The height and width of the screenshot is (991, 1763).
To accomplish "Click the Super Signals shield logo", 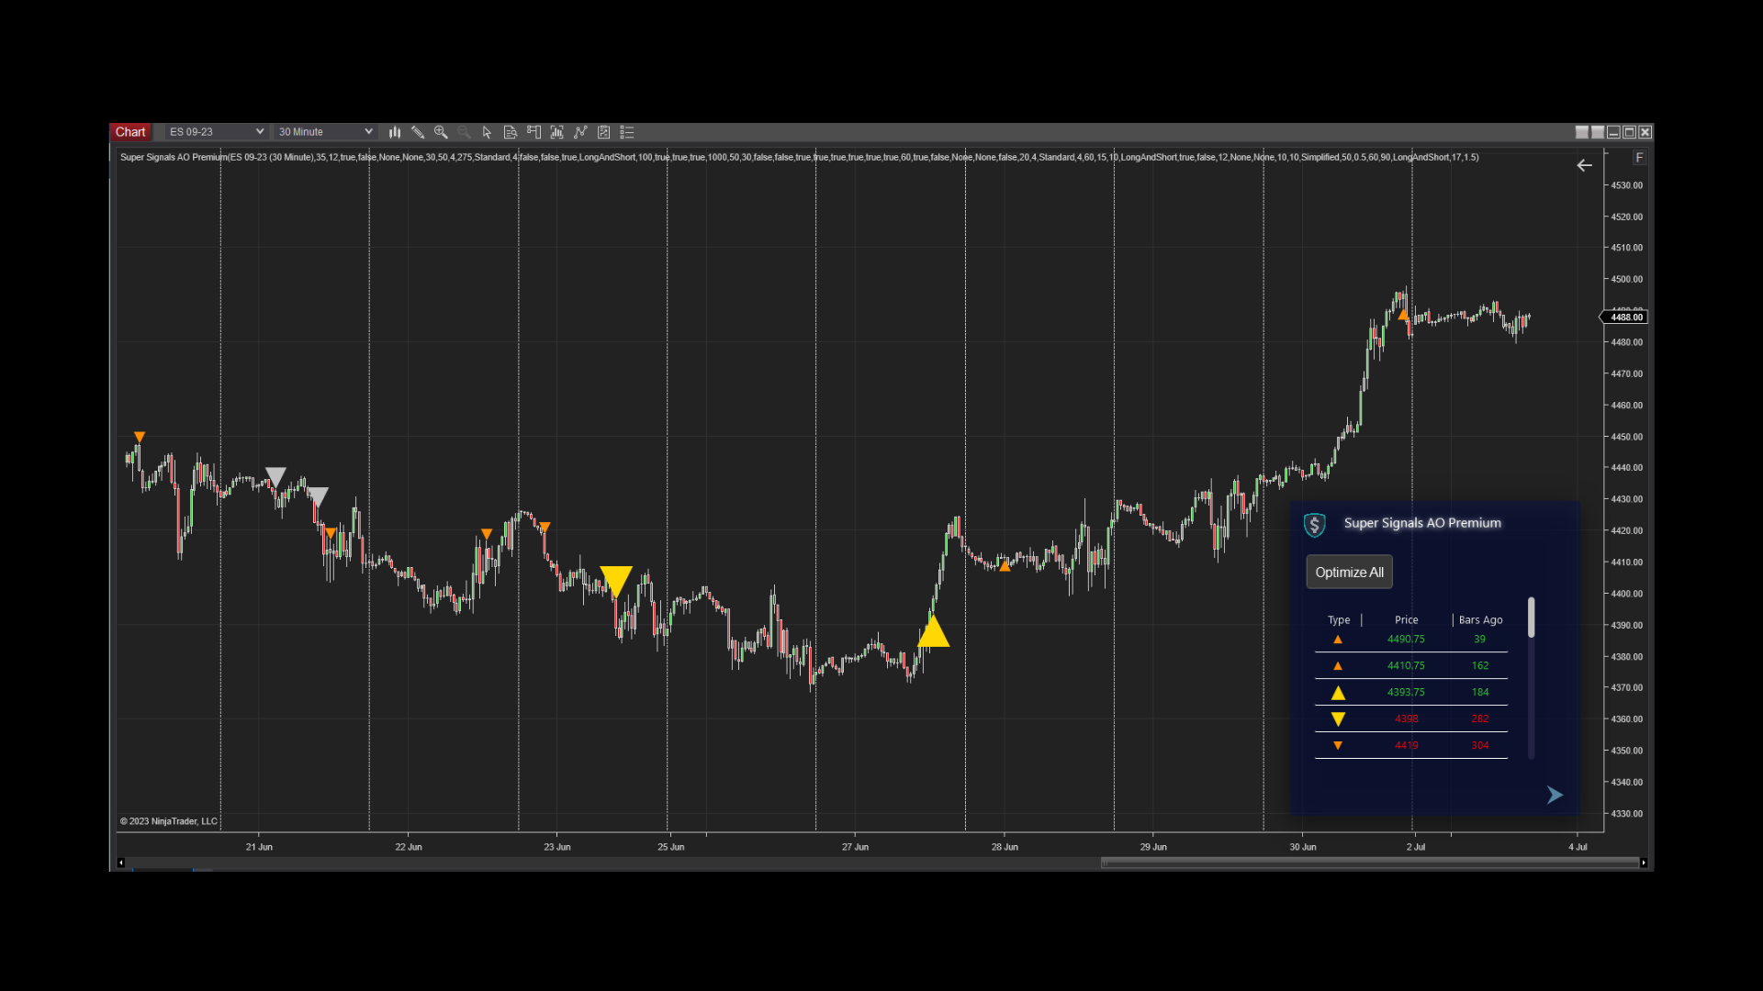I will [x=1316, y=525].
